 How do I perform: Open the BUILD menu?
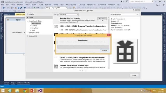coord(27,5)
